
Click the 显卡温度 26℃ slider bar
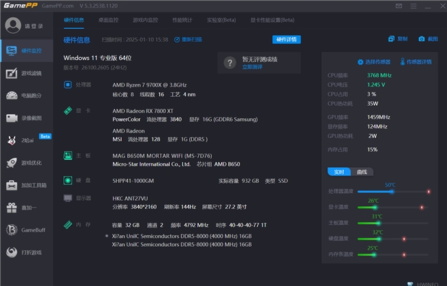coord(393,208)
